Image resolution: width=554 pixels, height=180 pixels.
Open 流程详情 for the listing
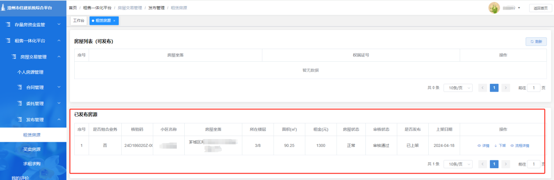pos(520,146)
